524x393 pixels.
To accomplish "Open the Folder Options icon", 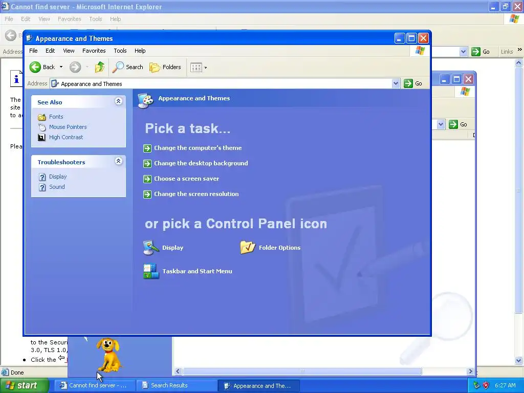I will pos(248,248).
